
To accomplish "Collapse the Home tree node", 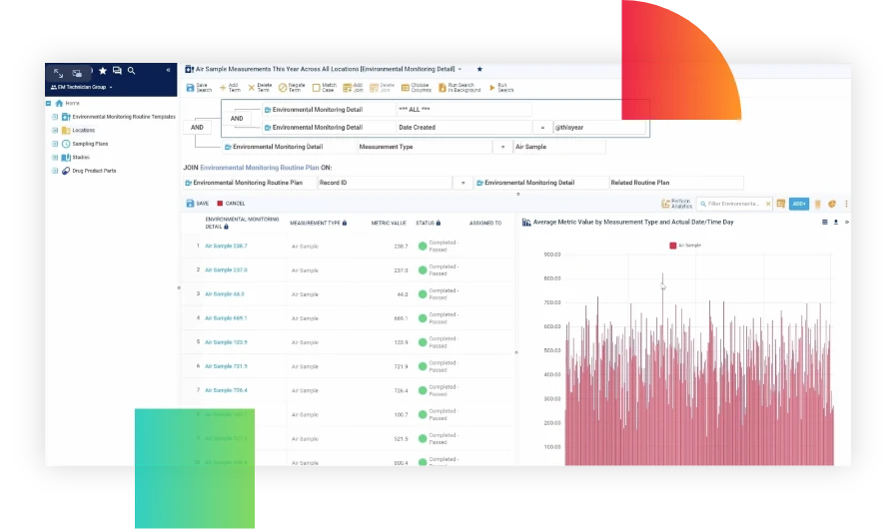I will point(49,104).
